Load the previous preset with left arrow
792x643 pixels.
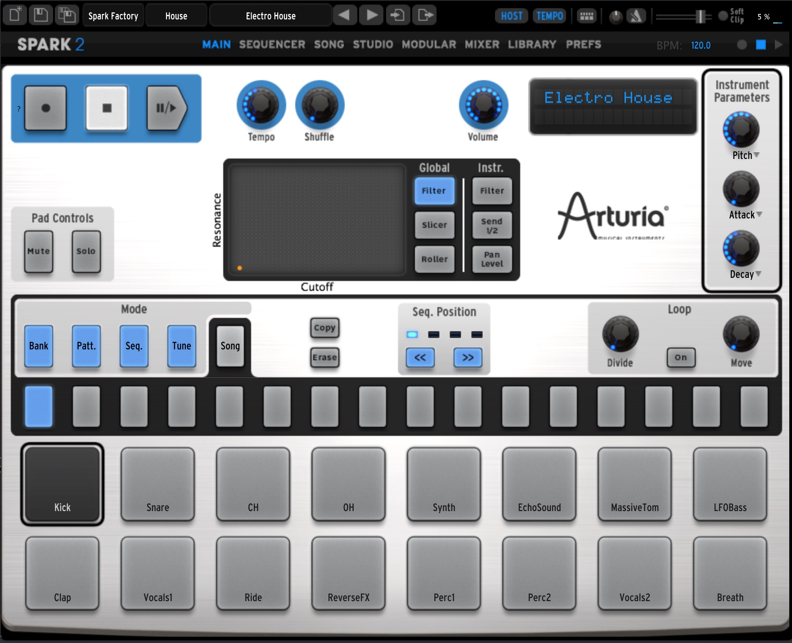tap(345, 15)
